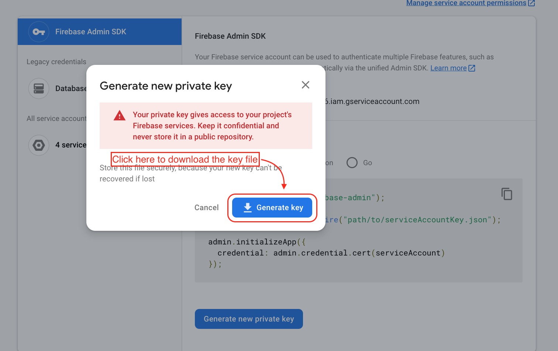The height and width of the screenshot is (351, 558).
Task: Select the Database secrets storage icon
Action: (x=39, y=88)
